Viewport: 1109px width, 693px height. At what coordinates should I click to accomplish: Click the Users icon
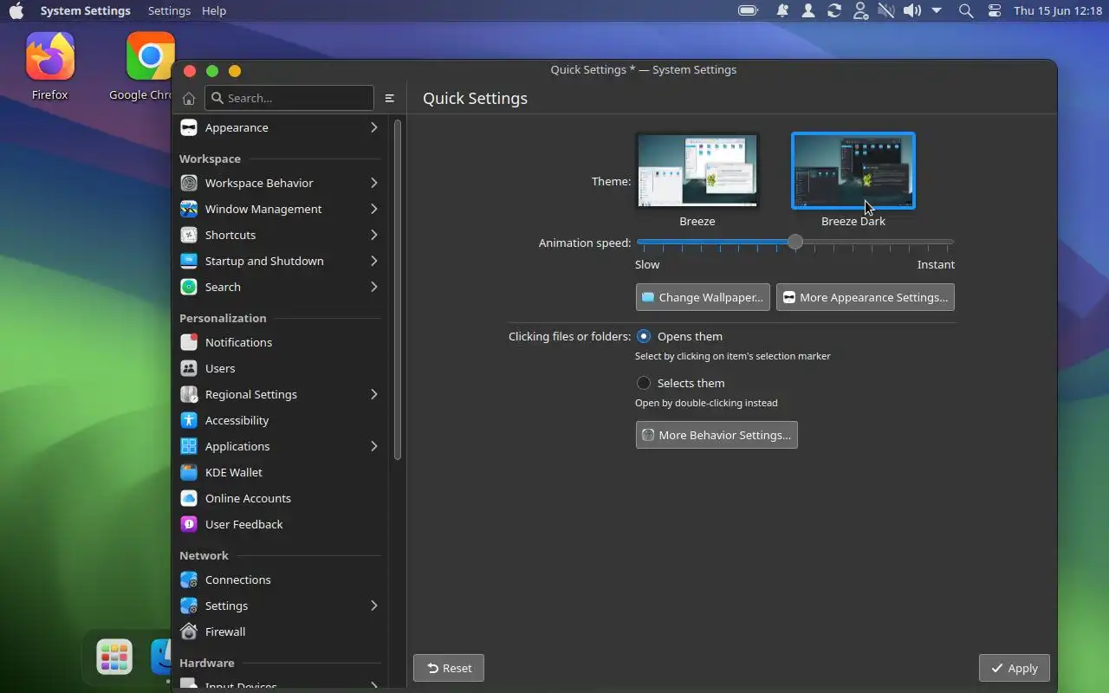(189, 368)
